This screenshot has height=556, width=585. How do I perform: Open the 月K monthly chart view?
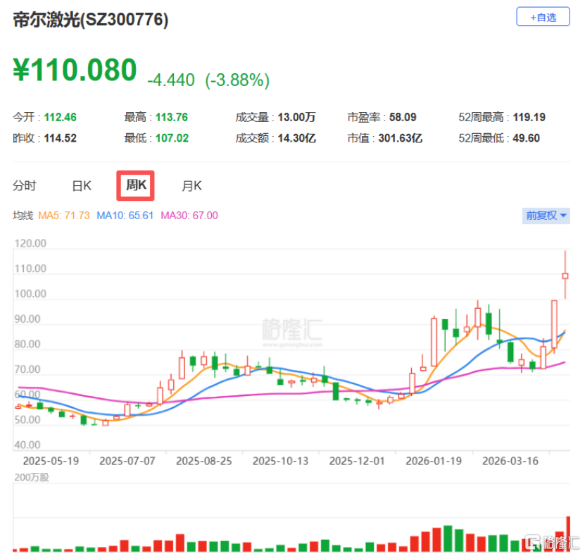pyautogui.click(x=191, y=185)
